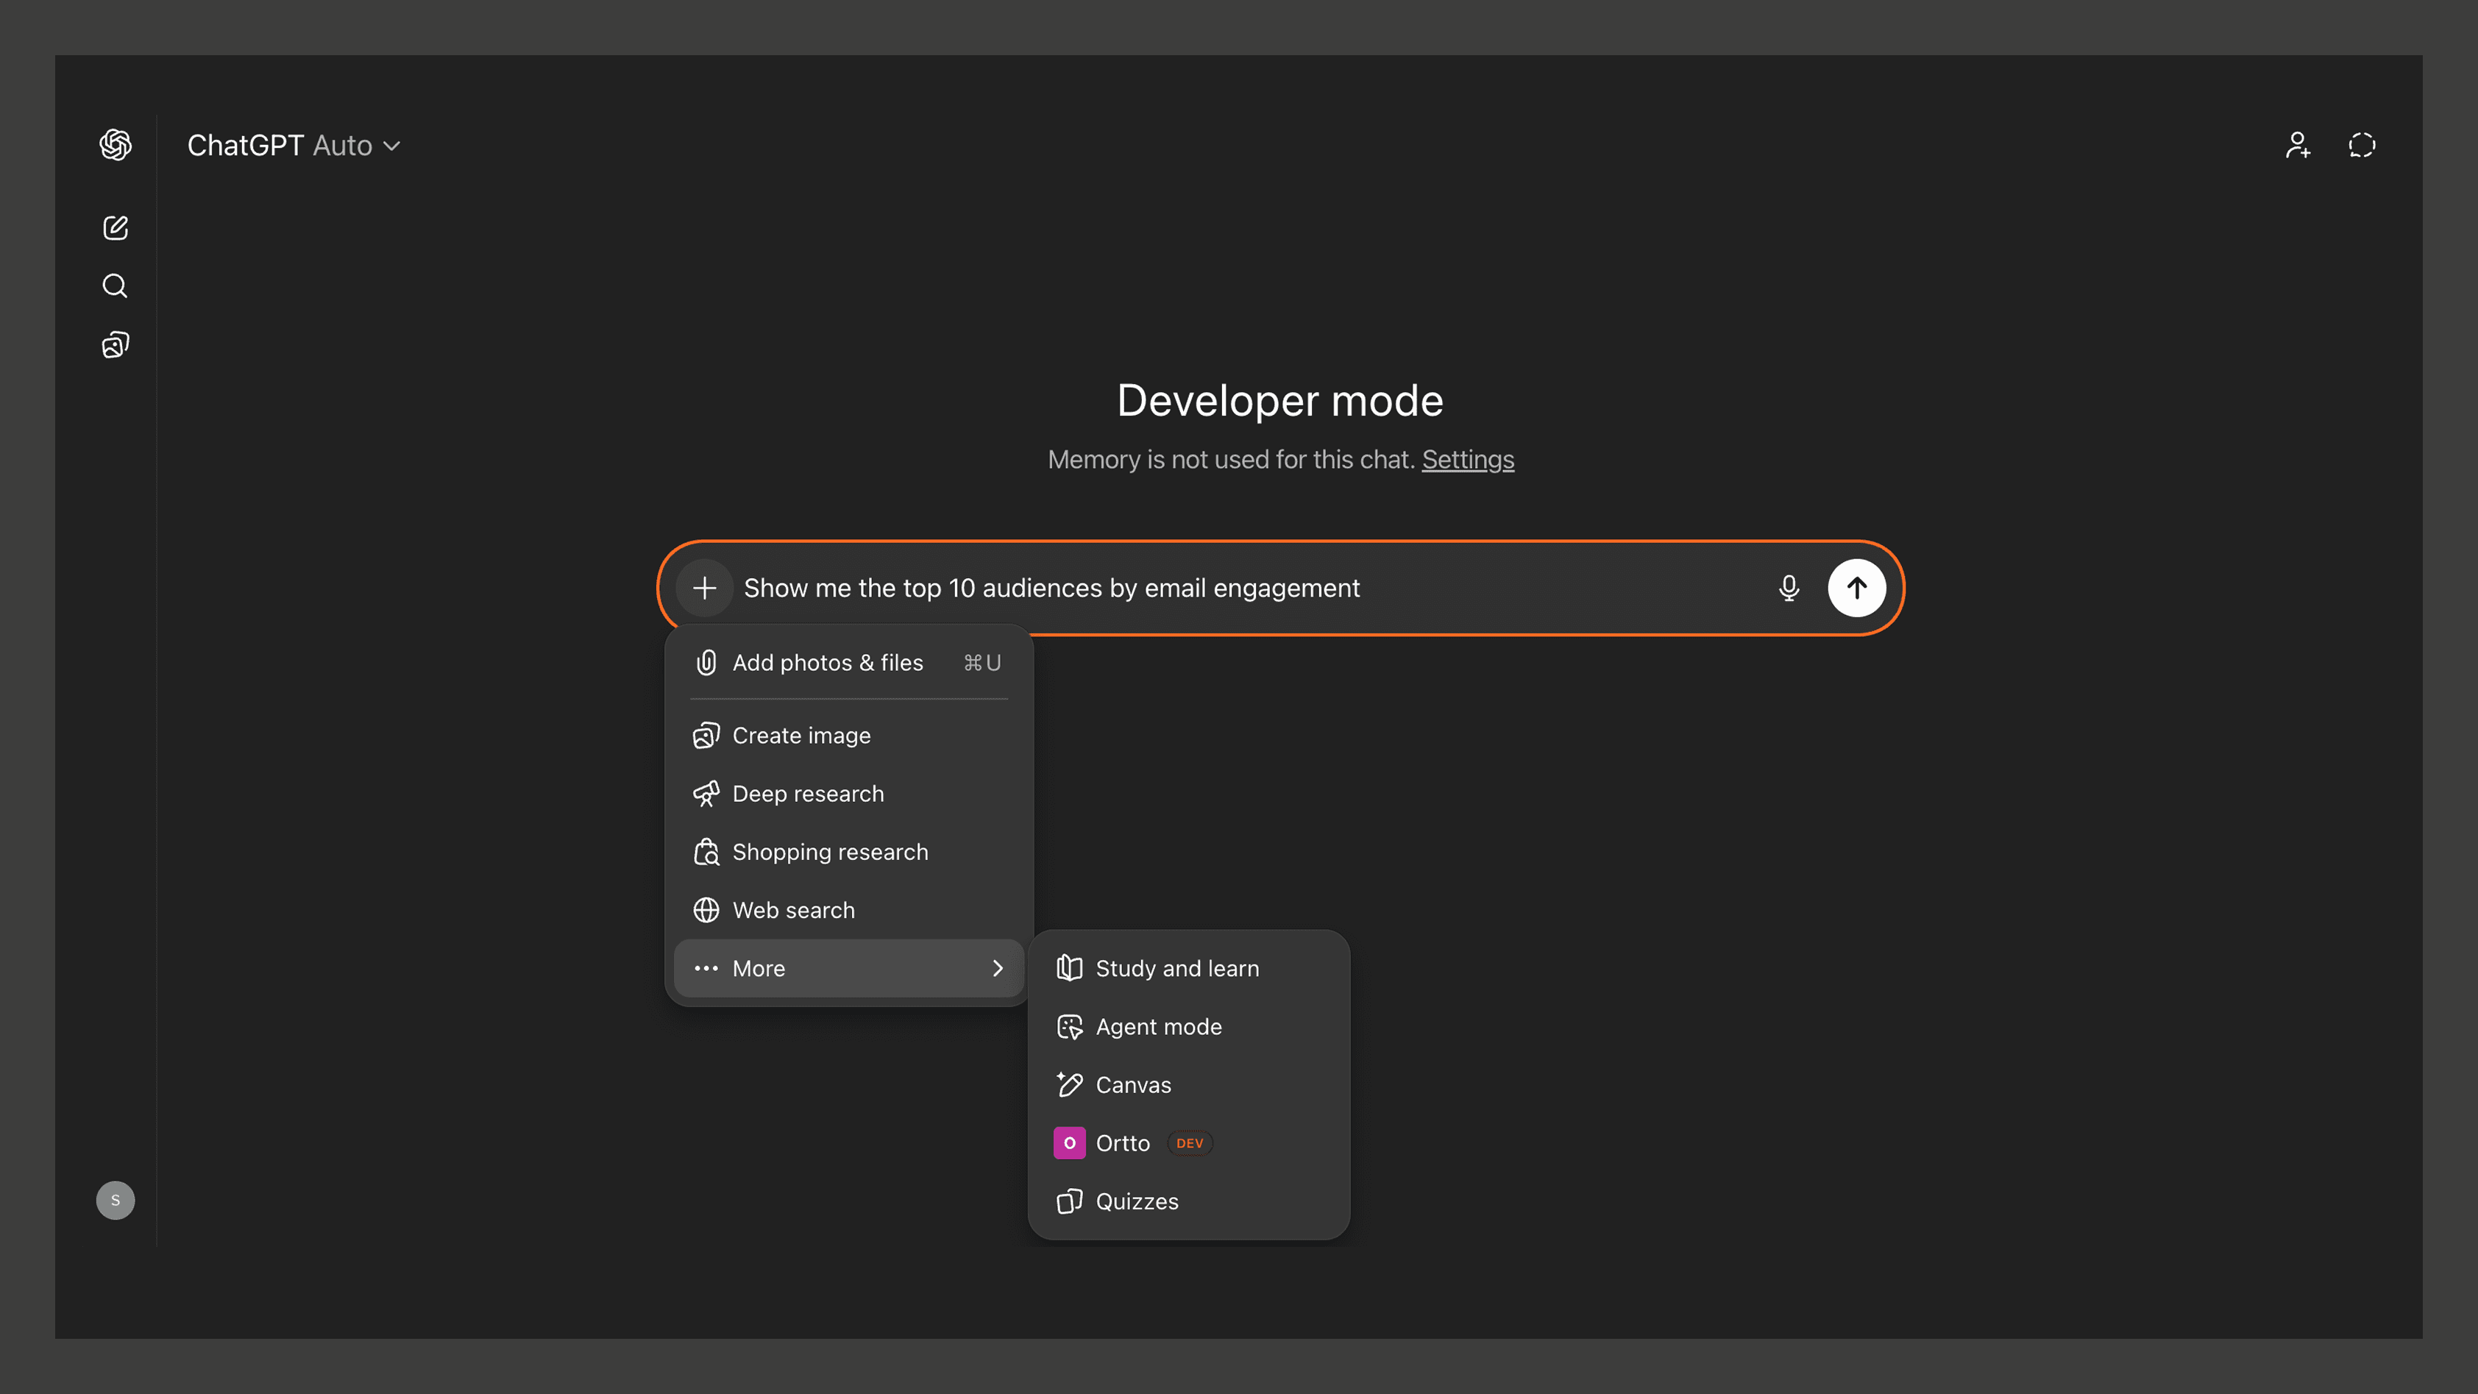This screenshot has height=1394, width=2478.
Task: Open the ChatGPT Auto model dropdown
Action: 294,145
